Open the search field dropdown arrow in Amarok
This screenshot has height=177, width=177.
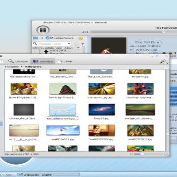(x=69, y=44)
